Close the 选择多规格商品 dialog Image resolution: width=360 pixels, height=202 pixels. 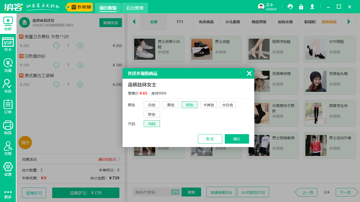point(249,73)
